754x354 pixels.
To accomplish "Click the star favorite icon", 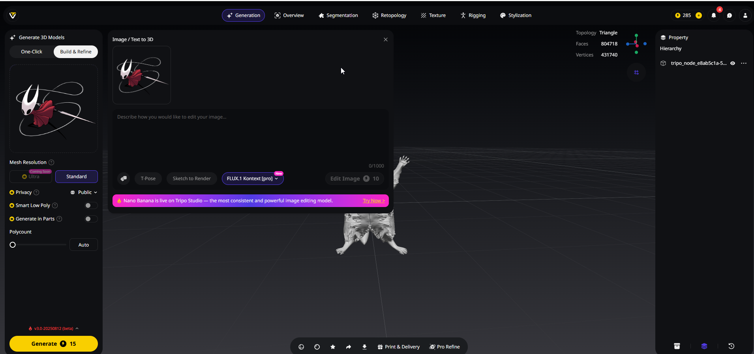I will pyautogui.click(x=333, y=347).
